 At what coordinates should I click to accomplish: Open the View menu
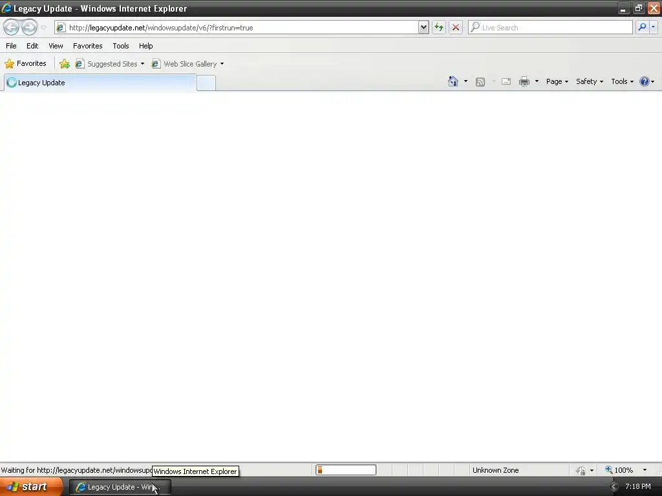coord(56,46)
